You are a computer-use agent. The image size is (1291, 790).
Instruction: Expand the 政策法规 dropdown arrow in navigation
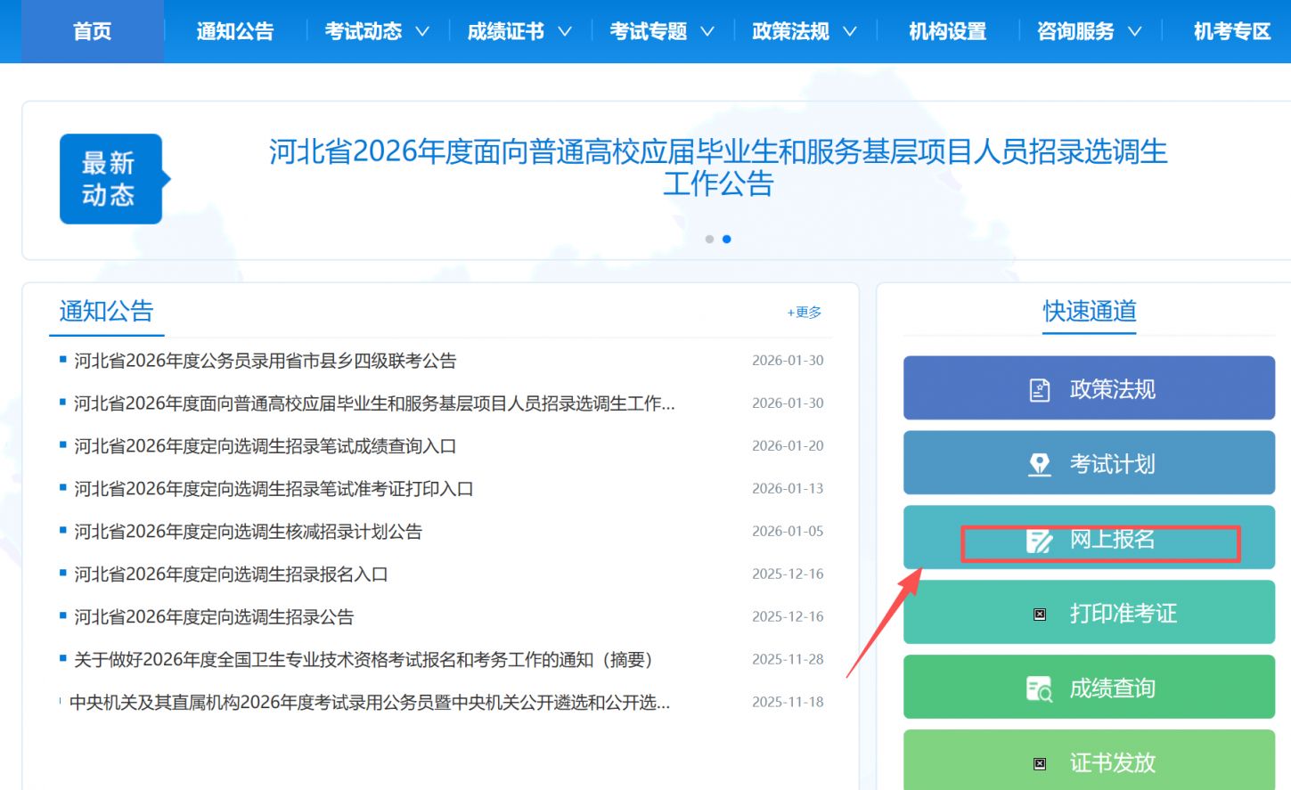click(850, 31)
